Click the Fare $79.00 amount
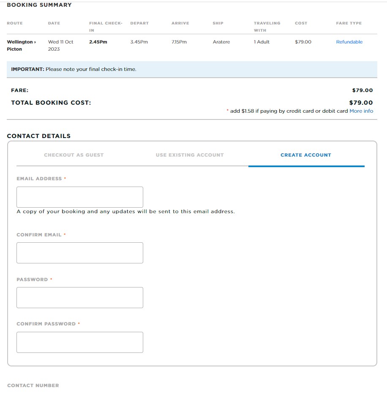The width and height of the screenshot is (387, 393). click(362, 90)
